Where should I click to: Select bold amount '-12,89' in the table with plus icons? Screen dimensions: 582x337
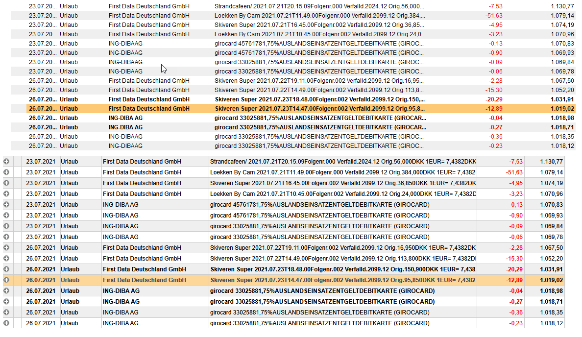[514, 280]
